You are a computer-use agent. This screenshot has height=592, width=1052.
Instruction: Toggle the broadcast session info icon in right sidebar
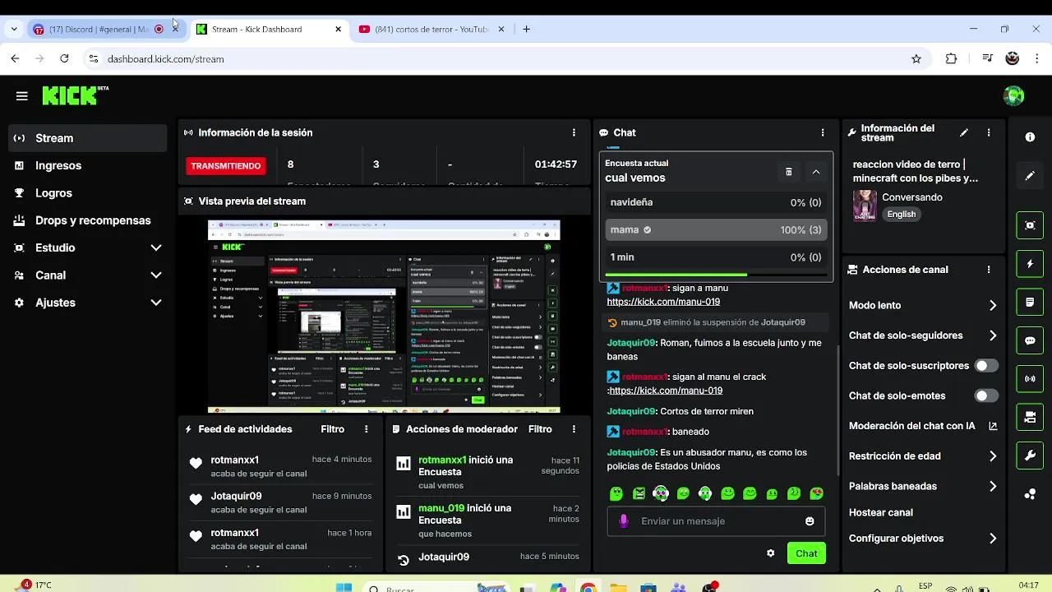point(1030,379)
